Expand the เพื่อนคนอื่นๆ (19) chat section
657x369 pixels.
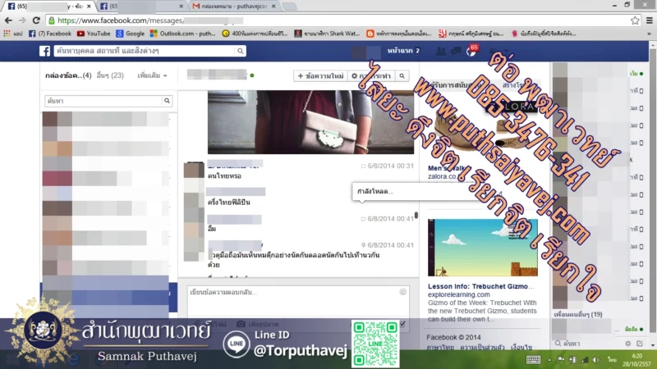point(578,314)
